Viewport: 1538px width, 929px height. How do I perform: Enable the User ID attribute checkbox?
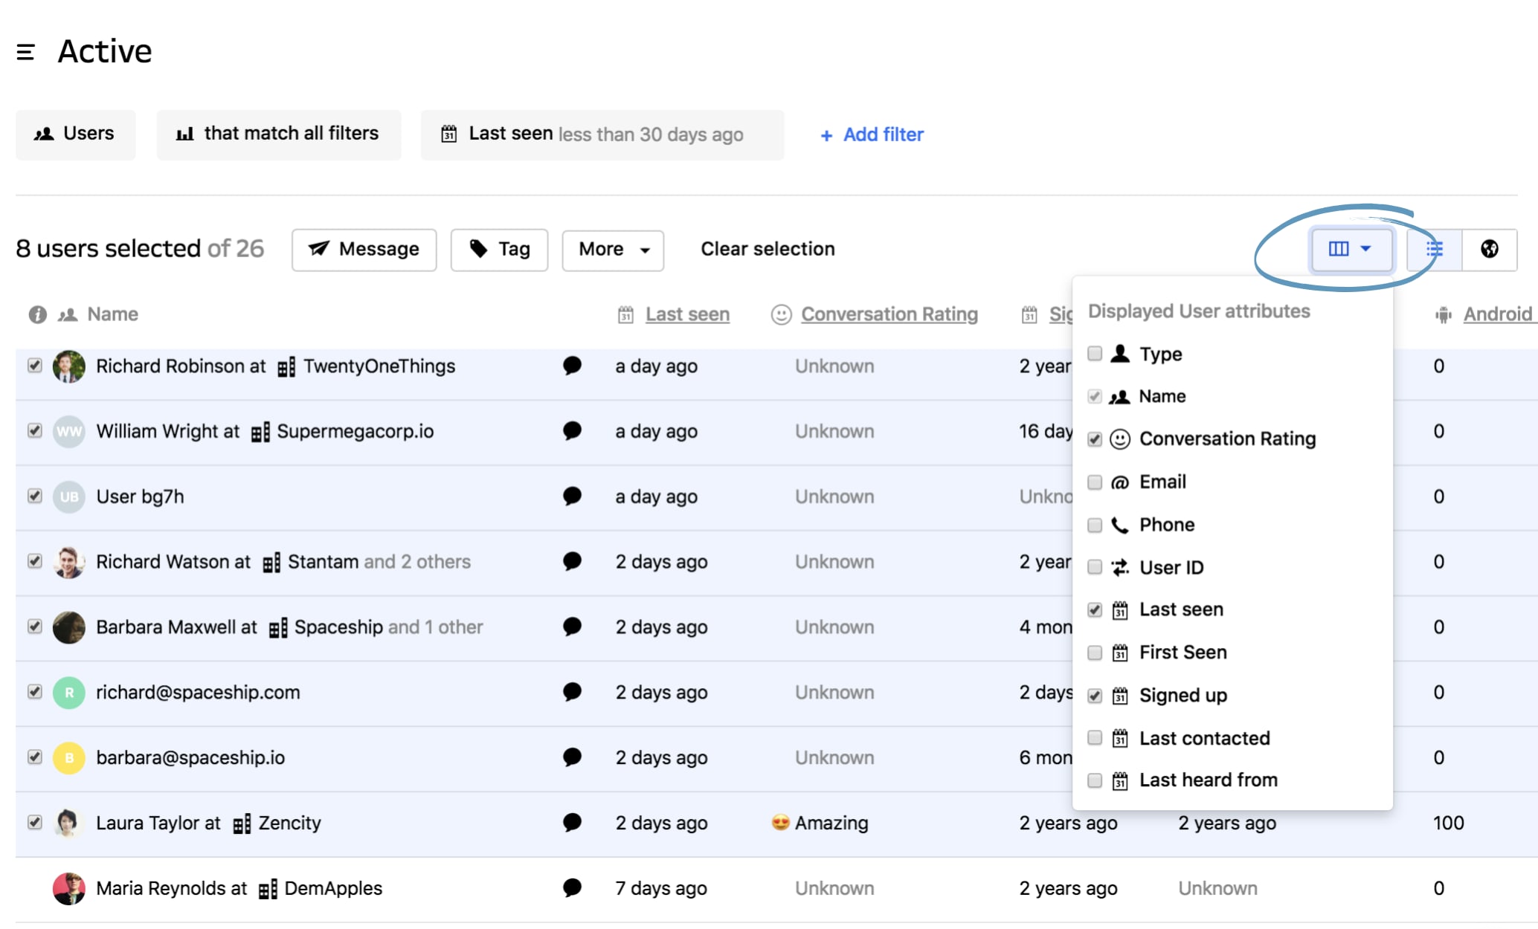click(x=1095, y=568)
